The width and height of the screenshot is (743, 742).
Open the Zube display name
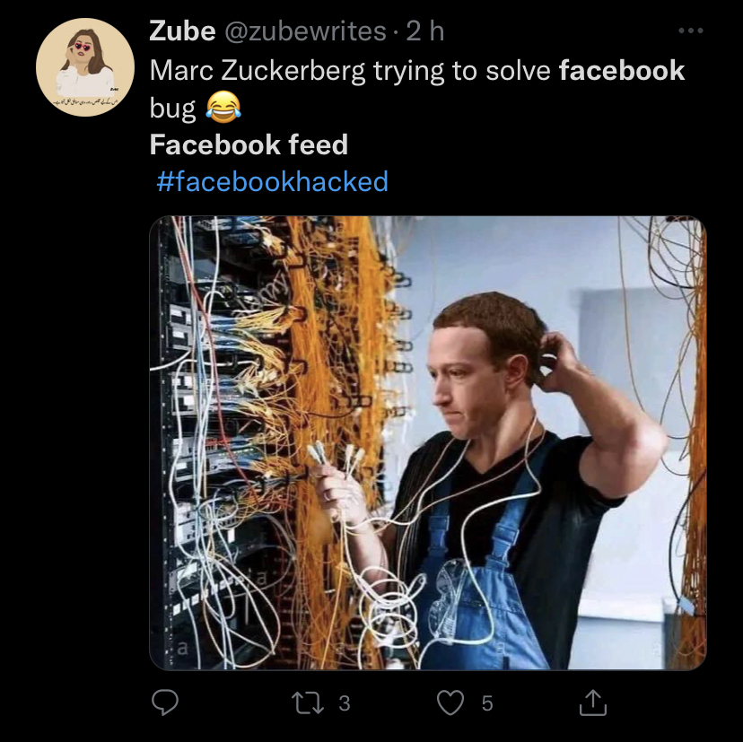[182, 31]
